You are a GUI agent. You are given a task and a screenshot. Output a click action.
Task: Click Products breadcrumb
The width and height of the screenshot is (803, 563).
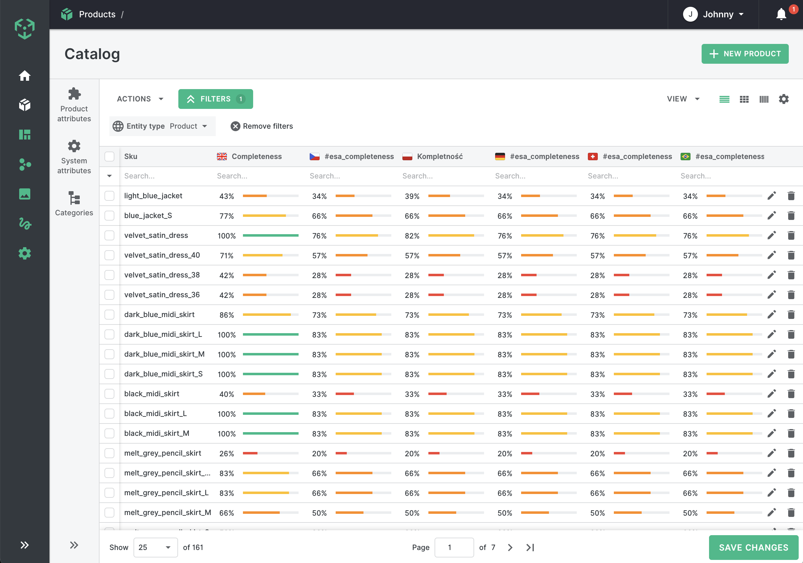[97, 14]
